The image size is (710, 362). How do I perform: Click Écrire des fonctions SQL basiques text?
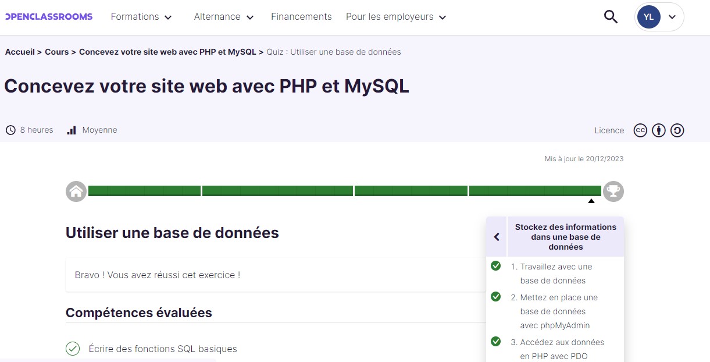point(163,349)
